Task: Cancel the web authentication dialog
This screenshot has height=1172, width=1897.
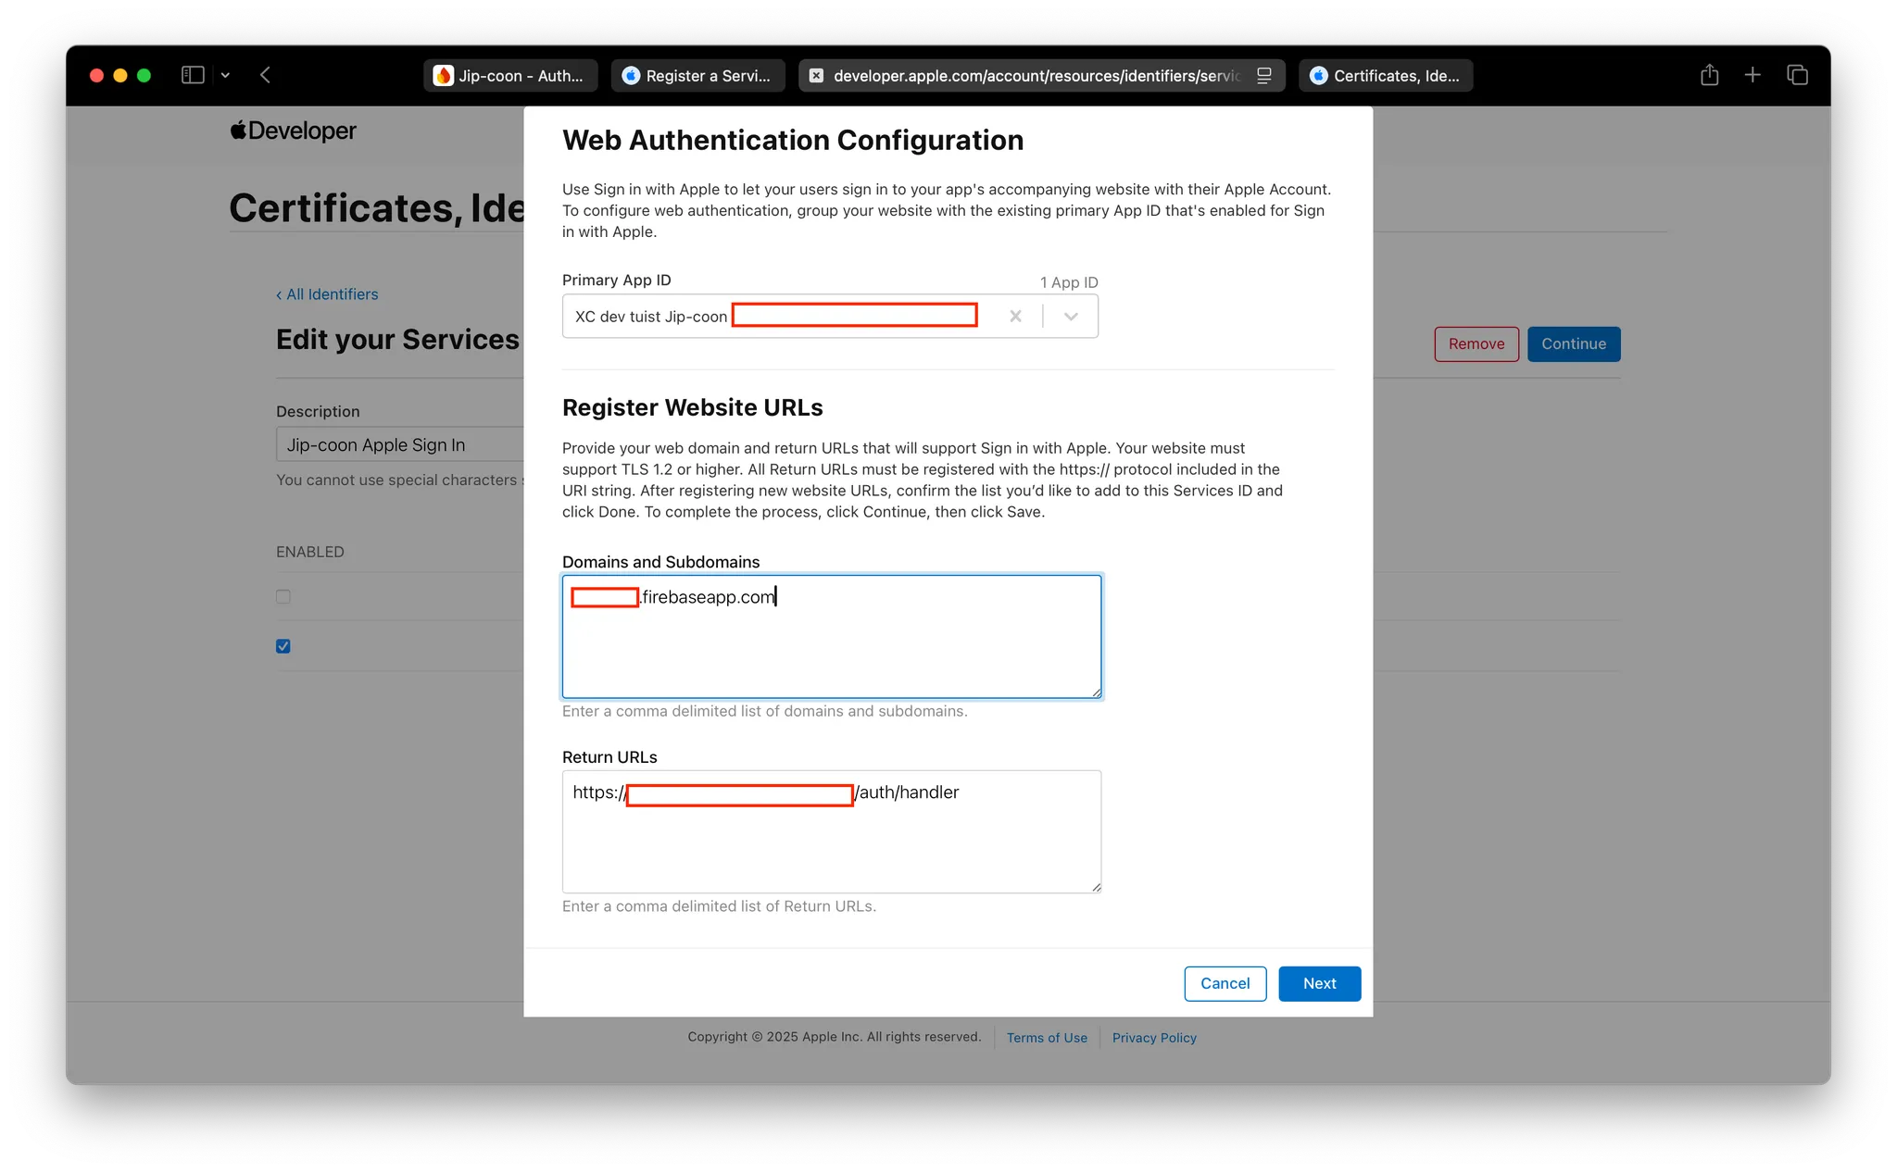Action: 1225,983
